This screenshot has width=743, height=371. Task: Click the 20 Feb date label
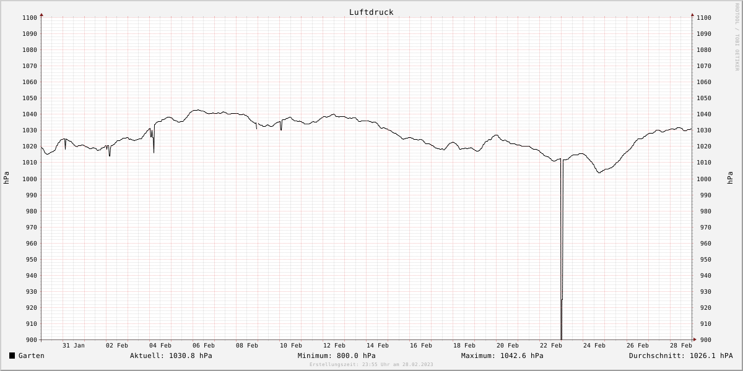[508, 345]
